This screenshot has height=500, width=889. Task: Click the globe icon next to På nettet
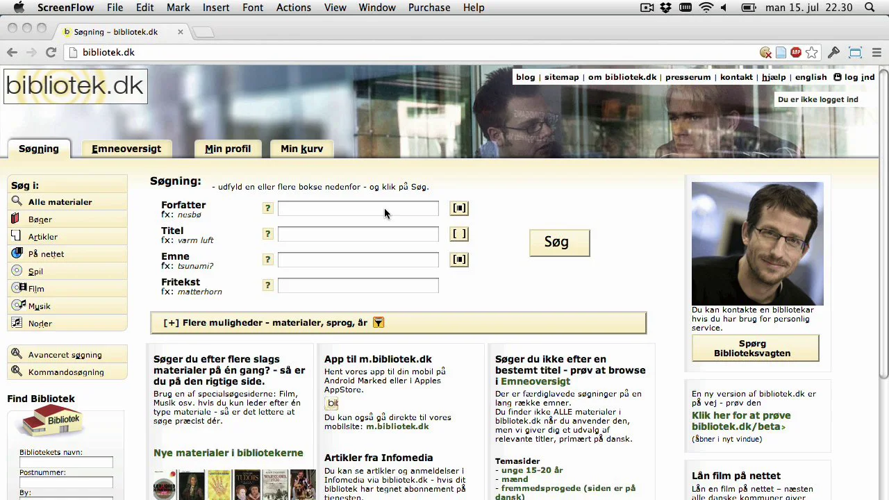(x=17, y=253)
